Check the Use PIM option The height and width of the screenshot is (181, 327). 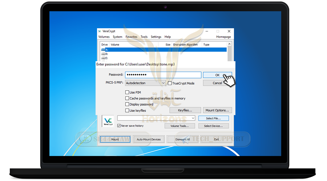click(127, 92)
